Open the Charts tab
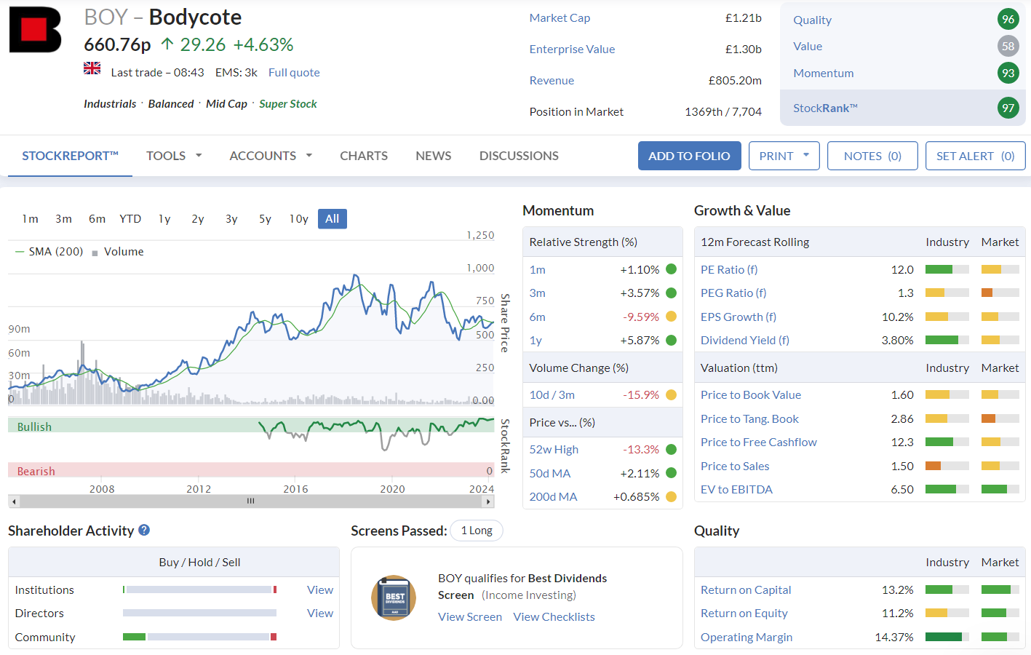 (364, 156)
